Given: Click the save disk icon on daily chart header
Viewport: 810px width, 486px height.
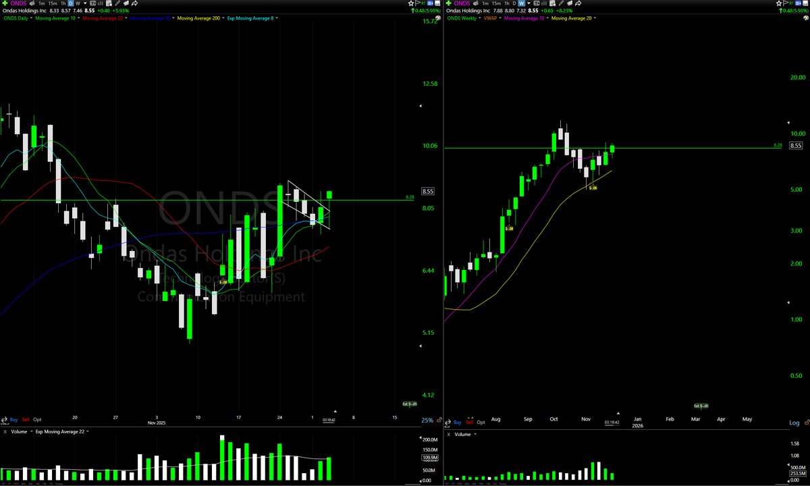Looking at the screenshot, I should point(437,3).
